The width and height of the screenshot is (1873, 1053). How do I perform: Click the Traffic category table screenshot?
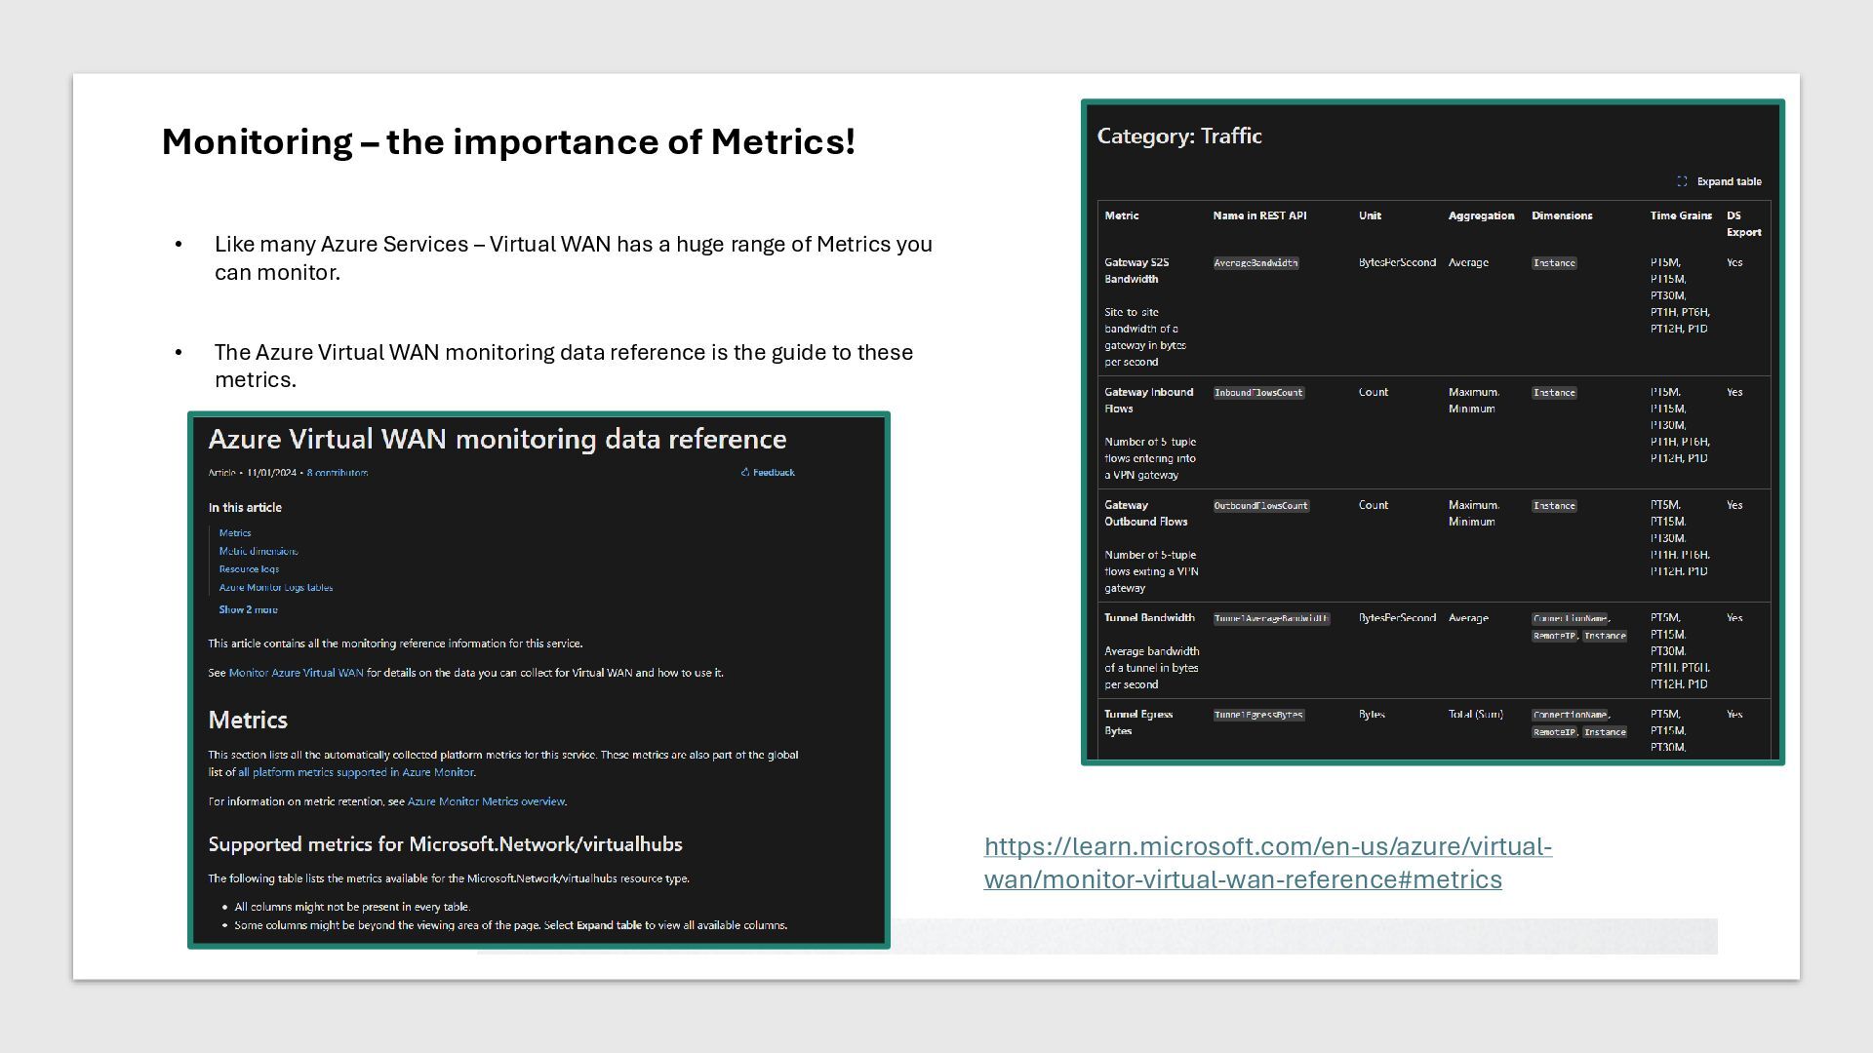tap(1432, 432)
